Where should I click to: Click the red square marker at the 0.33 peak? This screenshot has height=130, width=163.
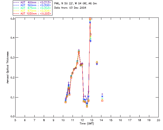[x=79, y=52]
